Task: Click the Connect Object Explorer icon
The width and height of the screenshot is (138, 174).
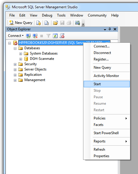Action: 28,36
